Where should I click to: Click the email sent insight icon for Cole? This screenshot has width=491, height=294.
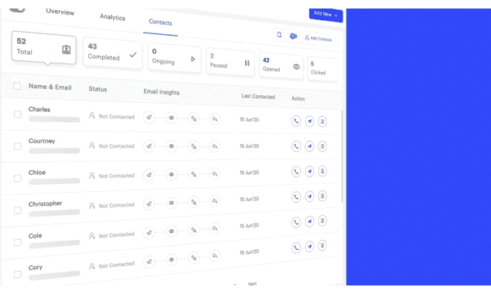coord(148,233)
